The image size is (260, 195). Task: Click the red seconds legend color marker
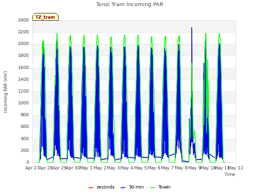(x=91, y=188)
